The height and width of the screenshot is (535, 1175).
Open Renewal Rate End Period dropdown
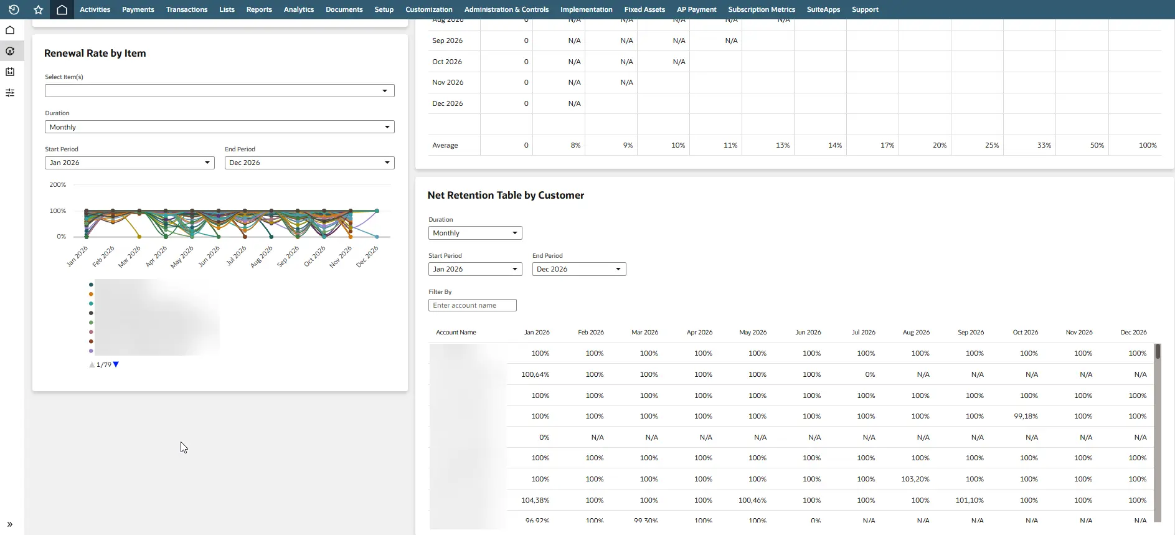point(309,163)
